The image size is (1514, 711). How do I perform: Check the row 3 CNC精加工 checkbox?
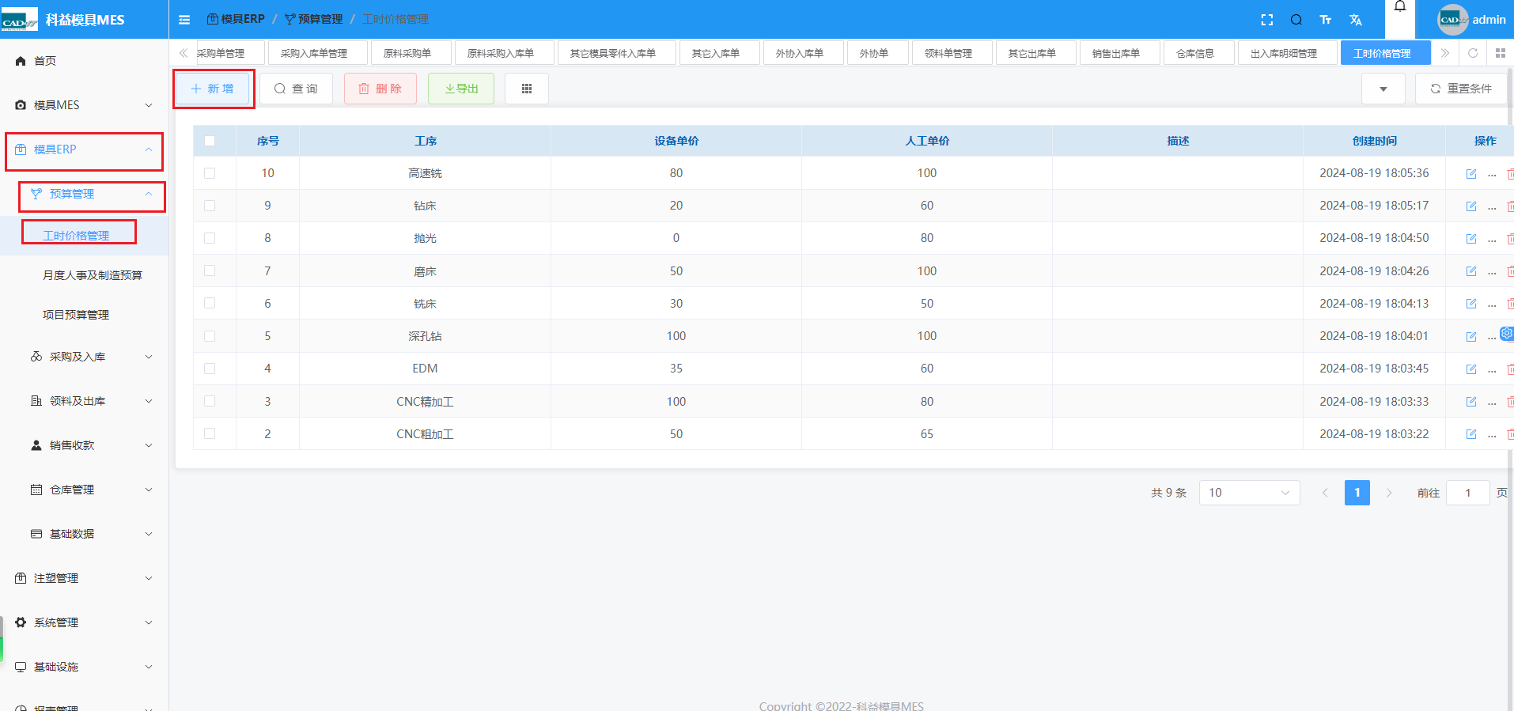210,401
